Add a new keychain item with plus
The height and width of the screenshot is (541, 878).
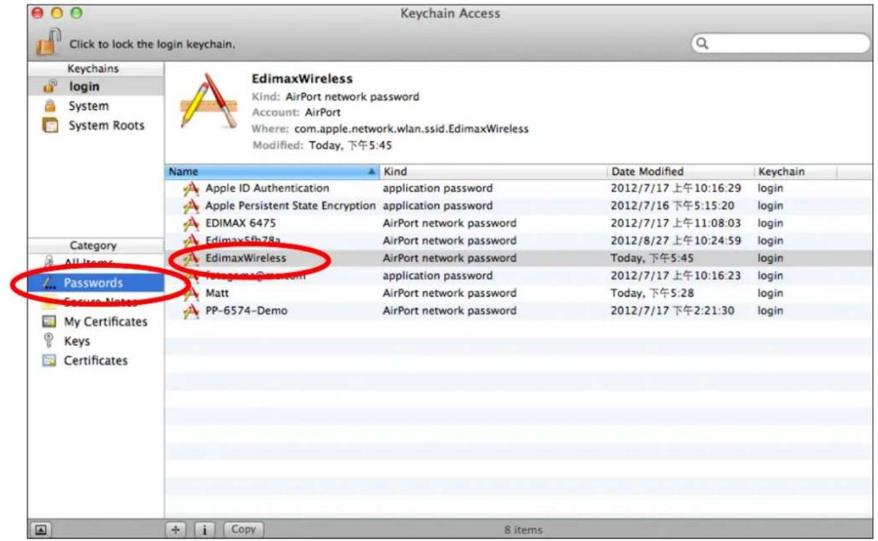(175, 530)
